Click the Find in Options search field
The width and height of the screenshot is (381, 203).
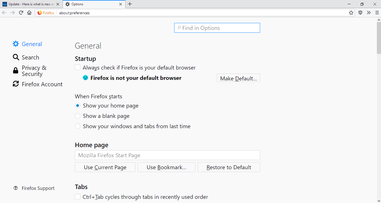pos(217,28)
